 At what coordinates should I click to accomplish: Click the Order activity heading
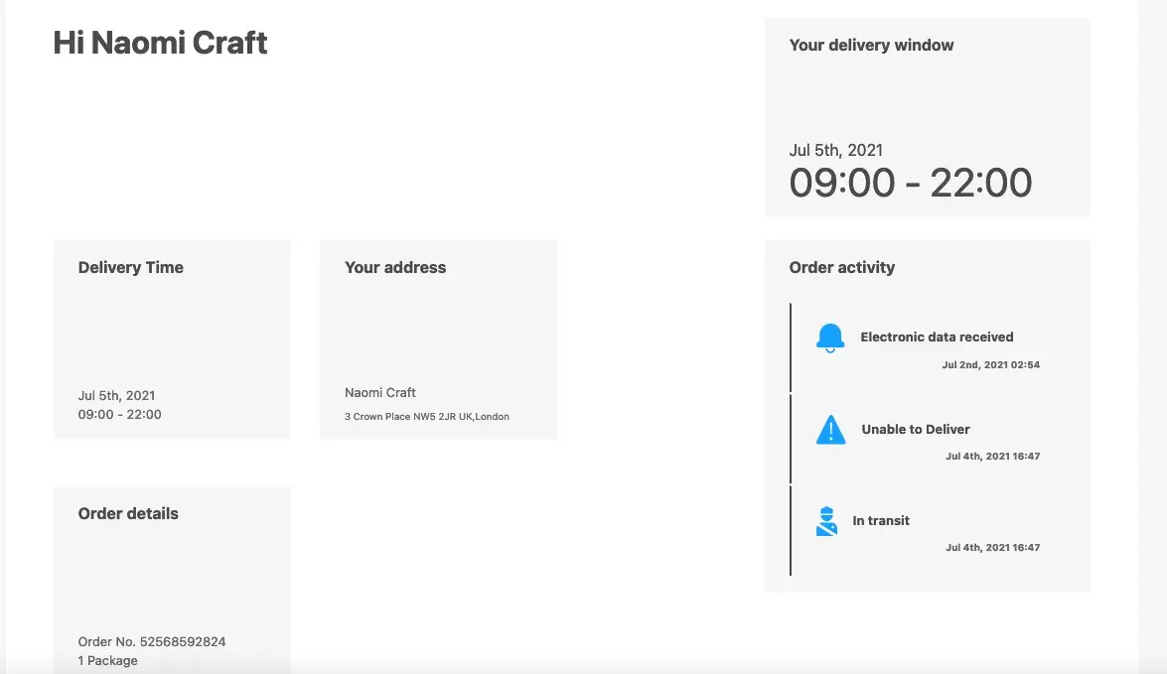842,267
